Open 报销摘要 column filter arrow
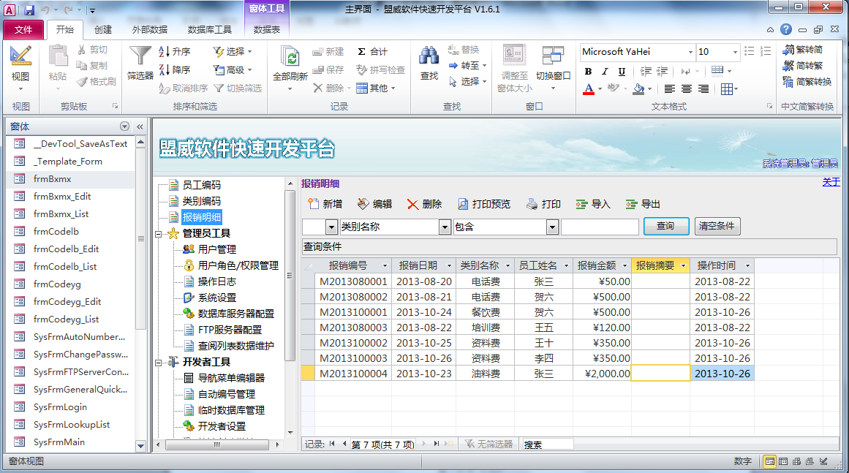This screenshot has width=849, height=473. (683, 265)
